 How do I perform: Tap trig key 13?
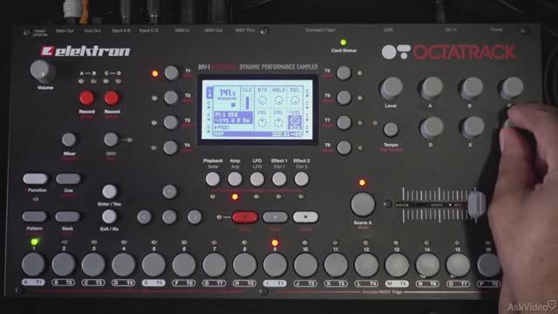(397, 265)
